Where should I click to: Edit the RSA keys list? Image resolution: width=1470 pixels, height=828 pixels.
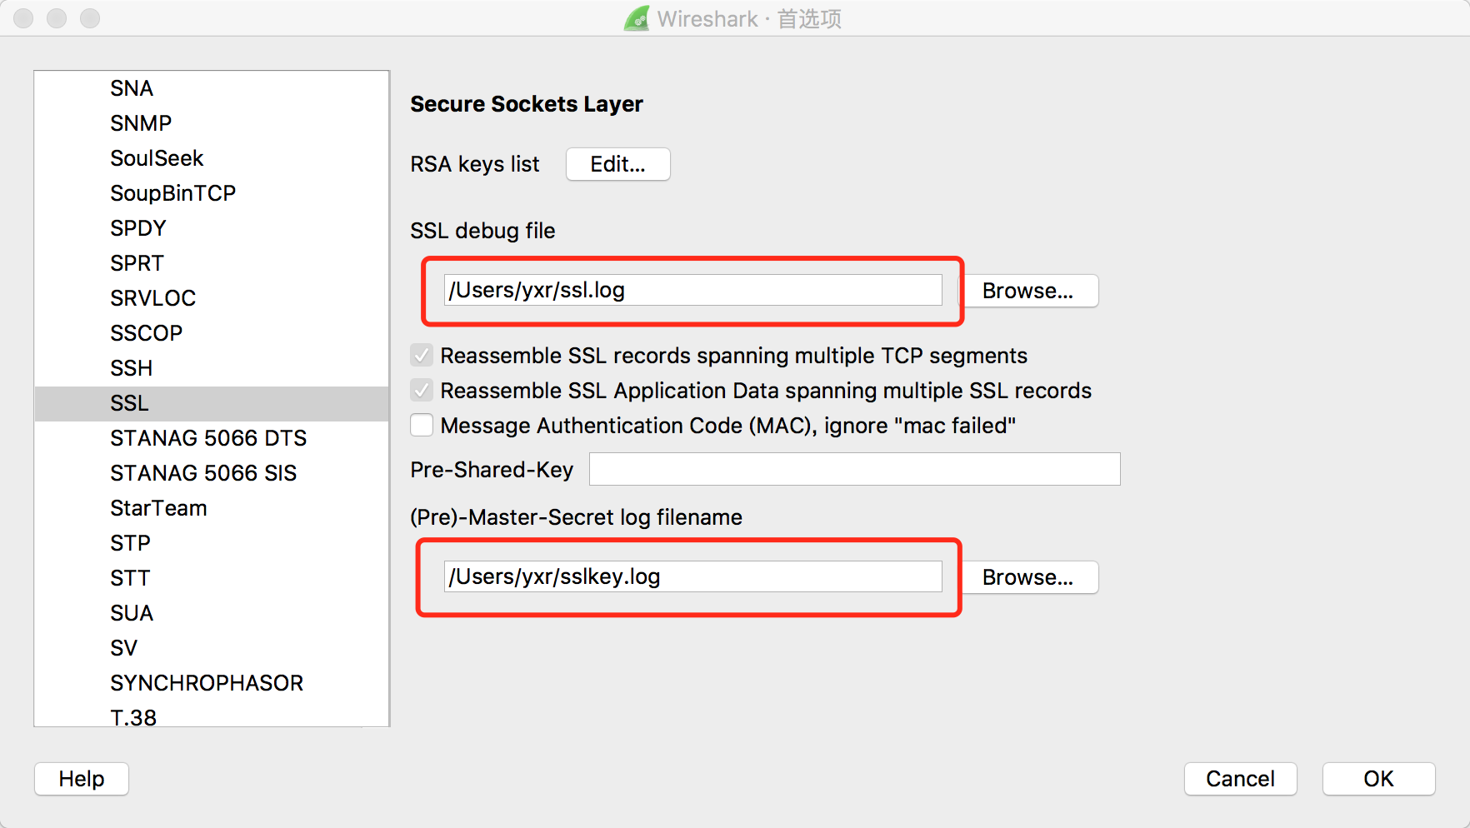[617, 164]
